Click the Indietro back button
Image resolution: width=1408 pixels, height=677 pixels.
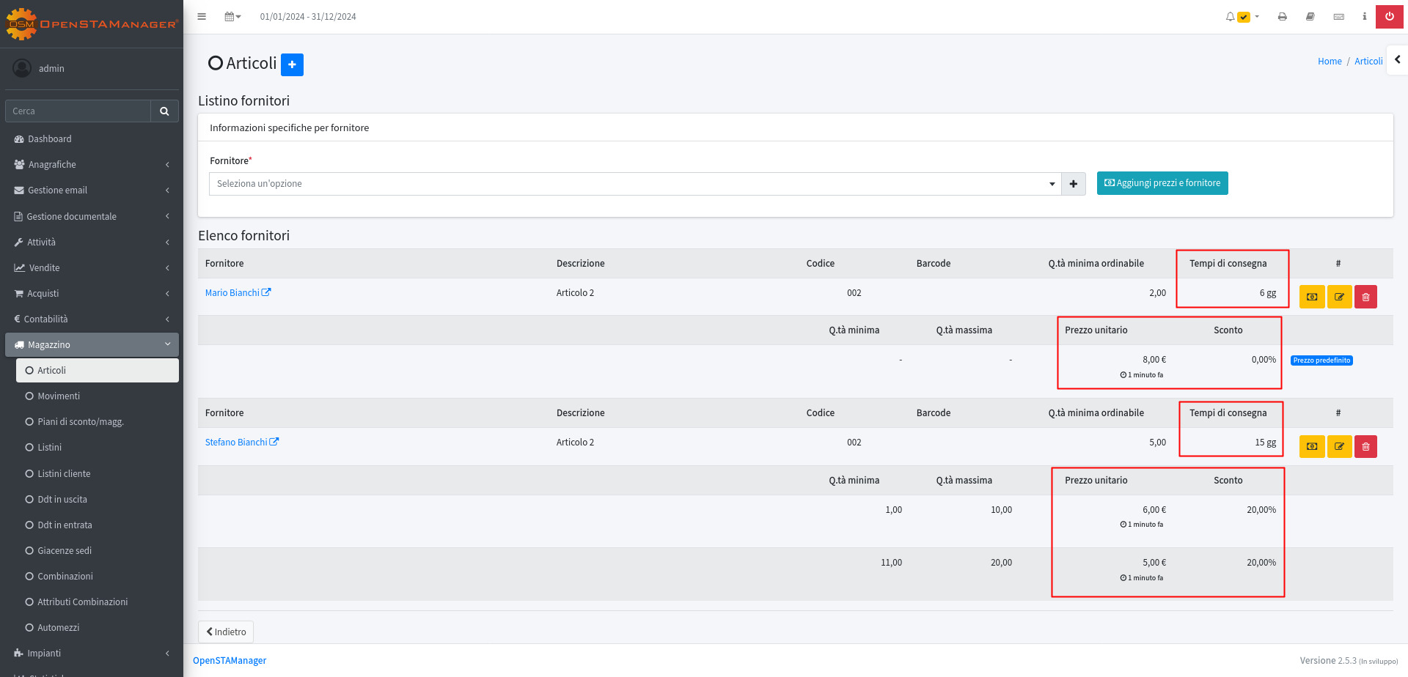226,632
